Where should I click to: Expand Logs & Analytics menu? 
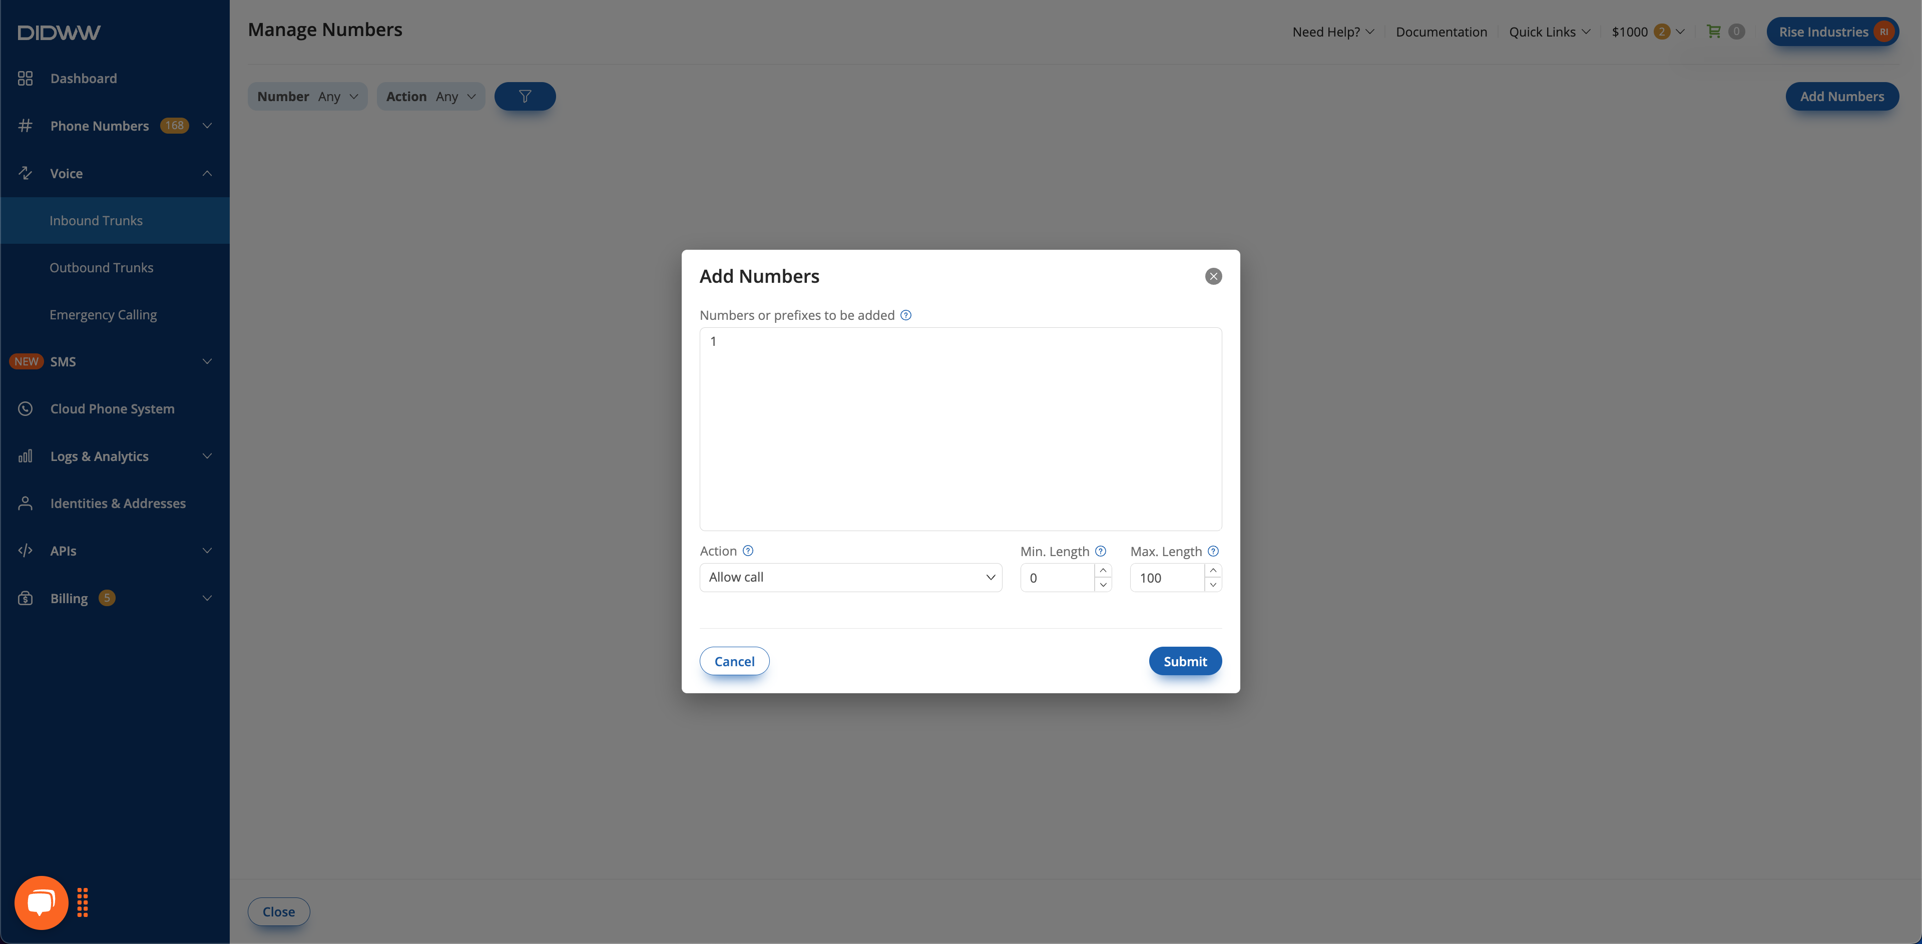207,456
